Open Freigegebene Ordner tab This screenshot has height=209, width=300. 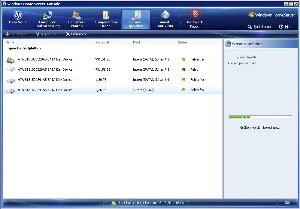click(106, 19)
